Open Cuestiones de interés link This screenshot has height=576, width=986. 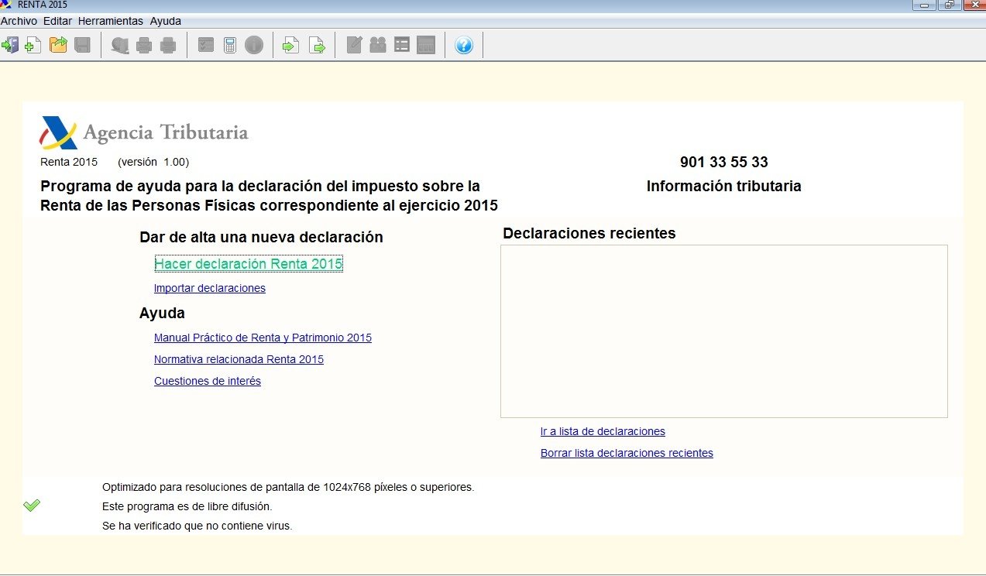tap(208, 381)
